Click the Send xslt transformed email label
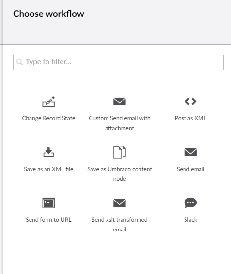The image size is (231, 274). click(x=120, y=225)
